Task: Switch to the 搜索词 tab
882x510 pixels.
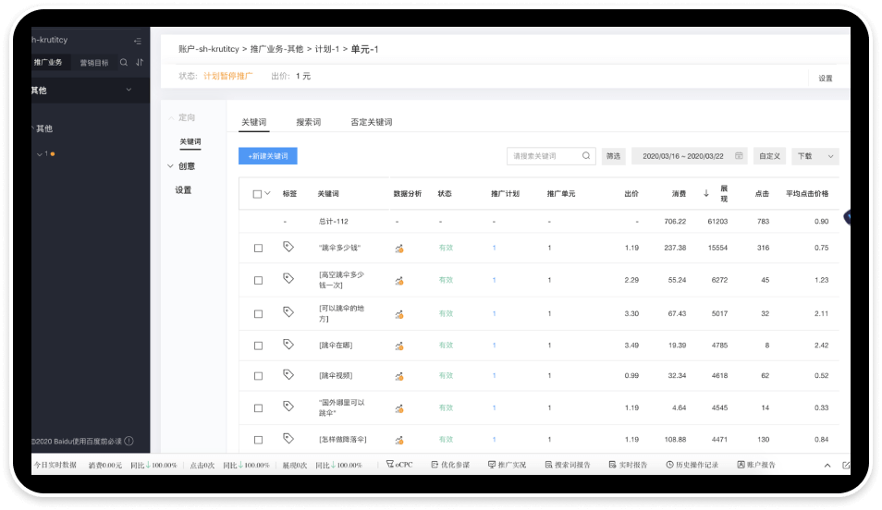Action: (308, 122)
